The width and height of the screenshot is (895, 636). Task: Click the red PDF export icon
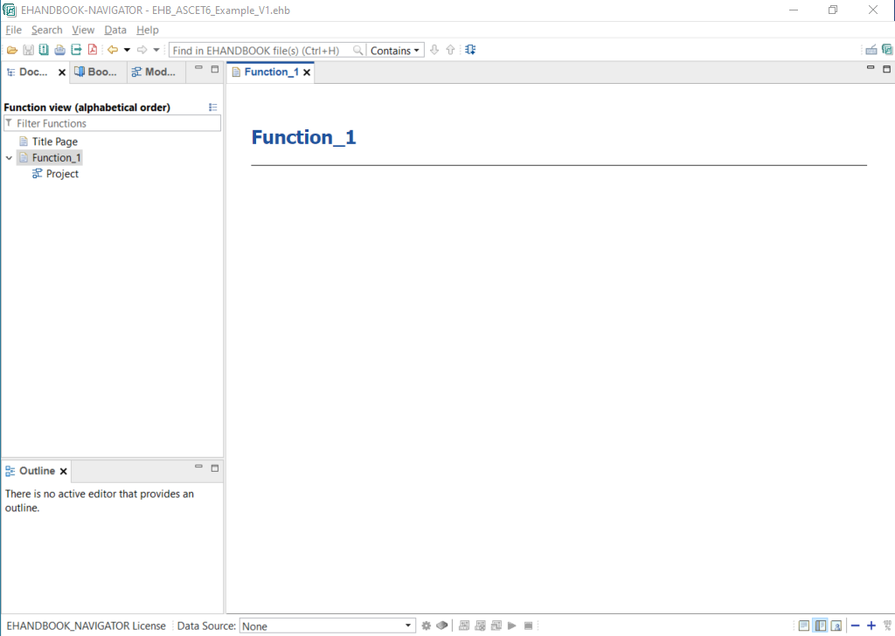click(92, 51)
